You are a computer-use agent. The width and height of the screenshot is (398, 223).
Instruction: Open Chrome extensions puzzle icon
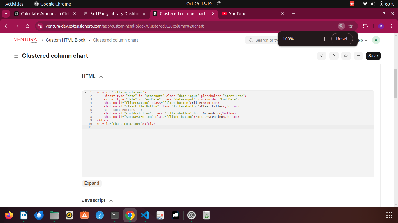point(365,26)
